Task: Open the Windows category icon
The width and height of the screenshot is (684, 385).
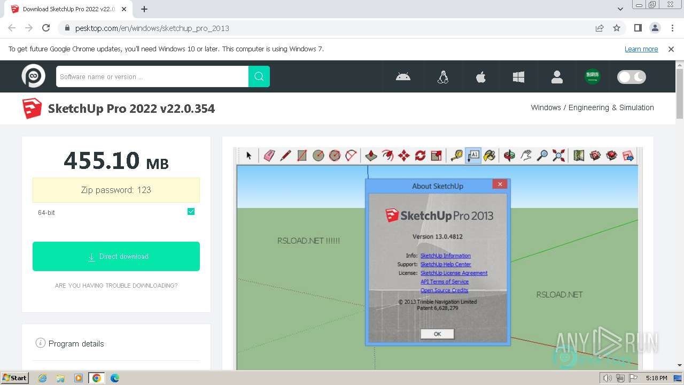Action: point(518,77)
